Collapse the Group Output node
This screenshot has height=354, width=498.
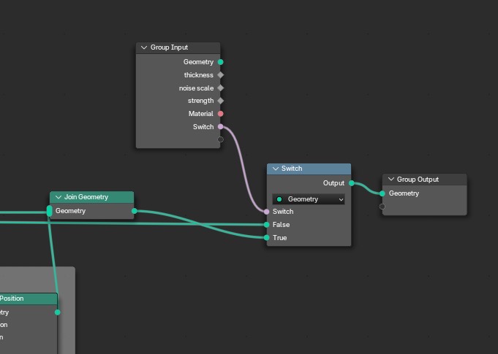[391, 180]
